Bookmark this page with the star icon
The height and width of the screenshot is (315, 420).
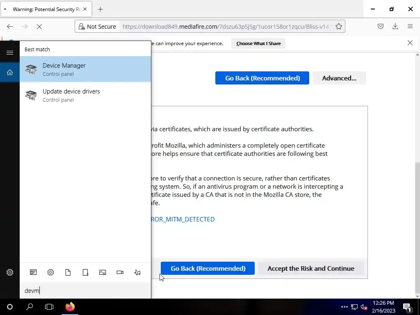(338, 26)
